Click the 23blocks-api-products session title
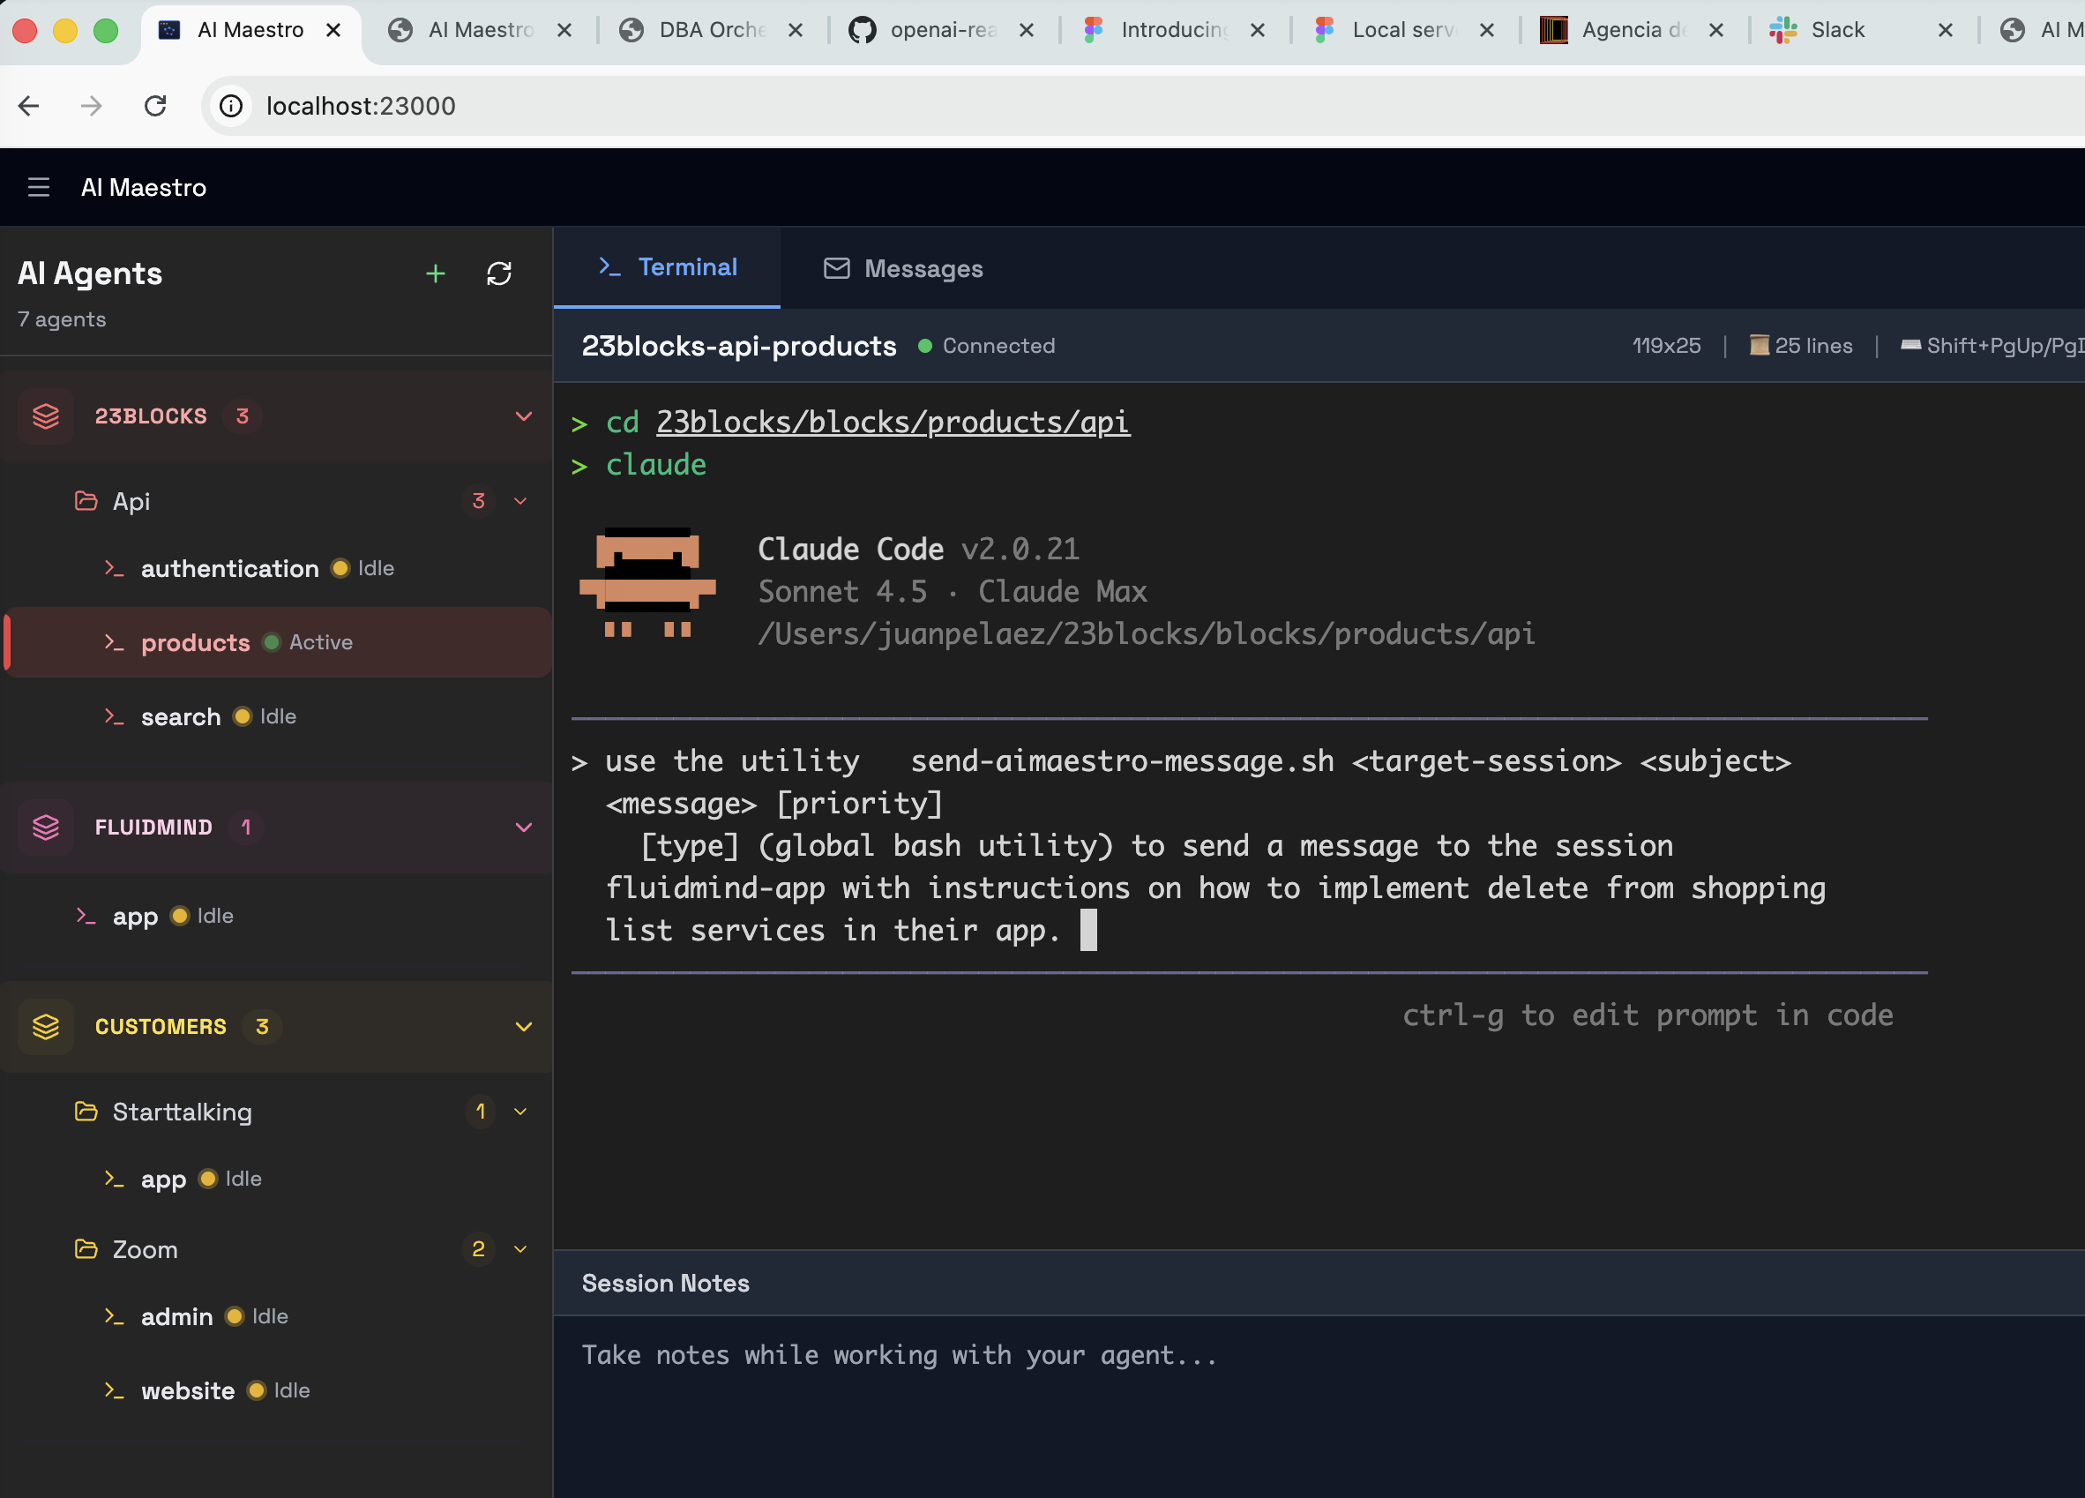Image resolution: width=2085 pixels, height=1498 pixels. pyautogui.click(x=739, y=346)
